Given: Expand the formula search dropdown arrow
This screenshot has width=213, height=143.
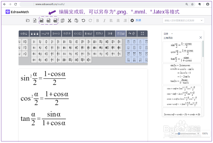Looking at the screenshot, I should [202, 20].
